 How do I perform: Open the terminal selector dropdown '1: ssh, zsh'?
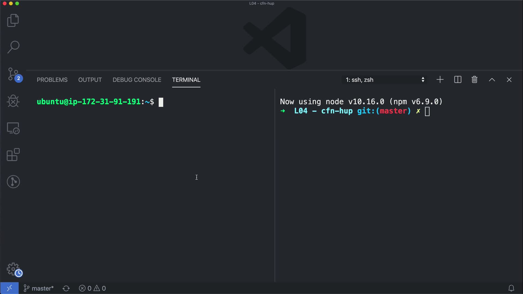pyautogui.click(x=385, y=80)
